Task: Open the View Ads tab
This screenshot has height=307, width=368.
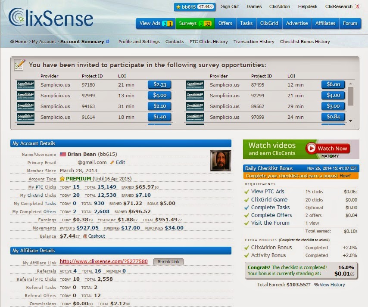Action: pyautogui.click(x=156, y=23)
